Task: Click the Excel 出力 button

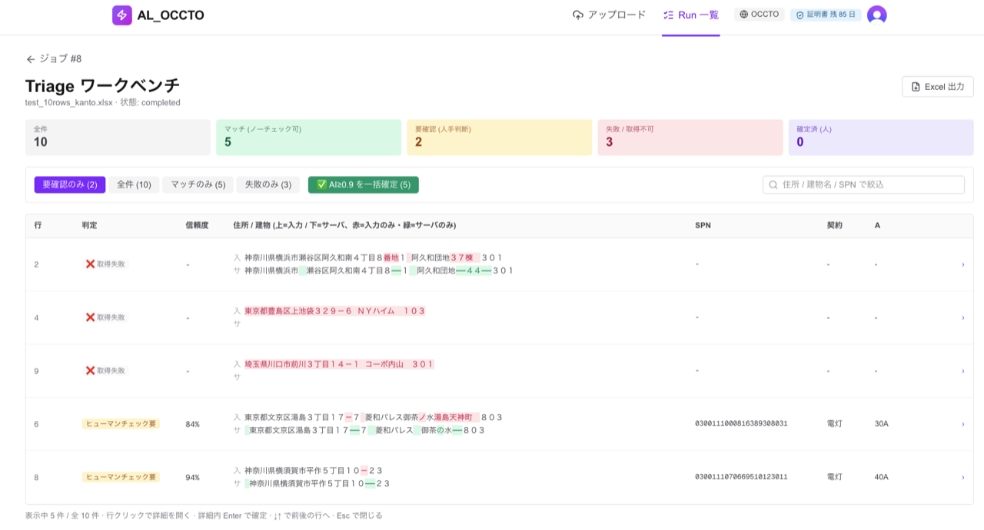Action: click(938, 87)
